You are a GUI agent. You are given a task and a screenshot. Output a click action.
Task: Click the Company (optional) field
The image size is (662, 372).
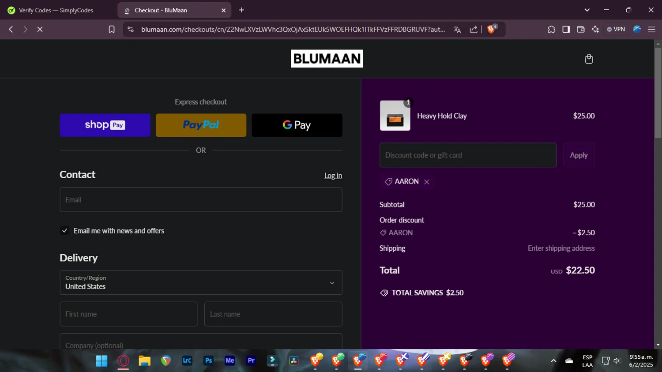coord(201,342)
